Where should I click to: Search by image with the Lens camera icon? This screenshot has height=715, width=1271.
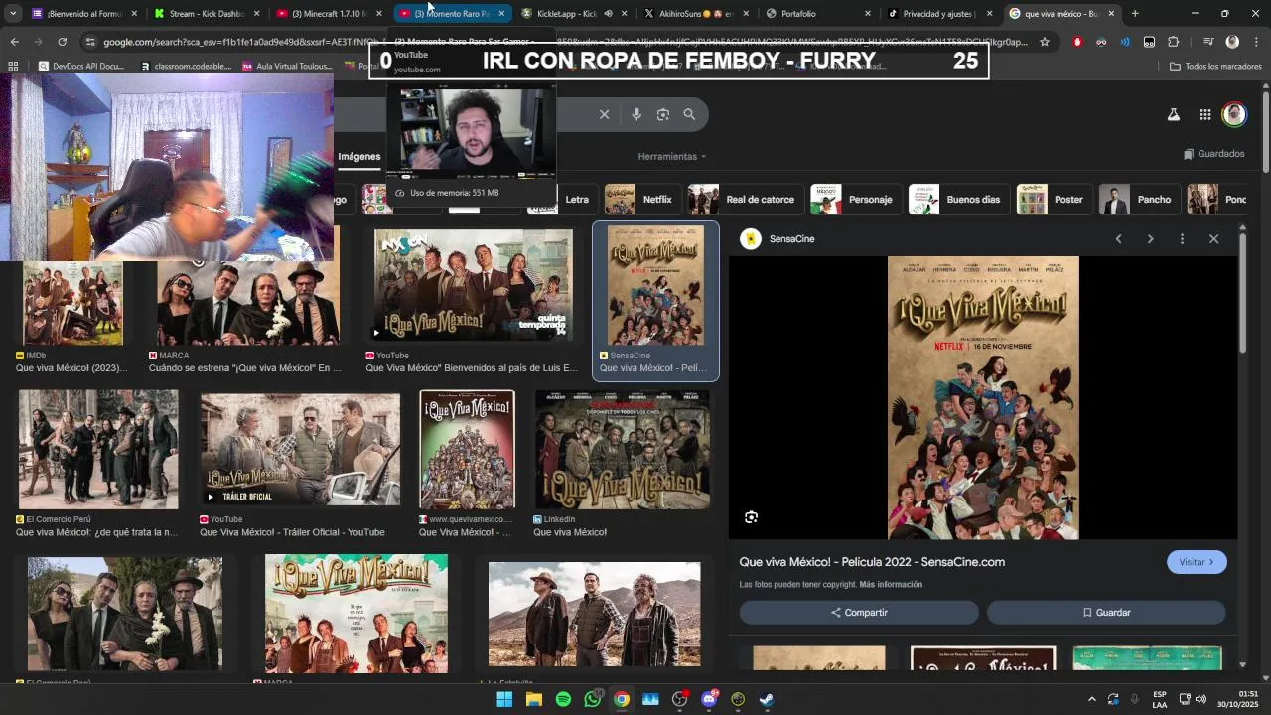(x=663, y=114)
